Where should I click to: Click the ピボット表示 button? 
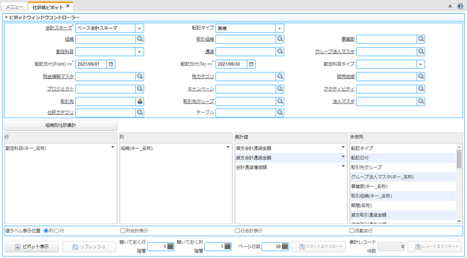click(x=32, y=246)
